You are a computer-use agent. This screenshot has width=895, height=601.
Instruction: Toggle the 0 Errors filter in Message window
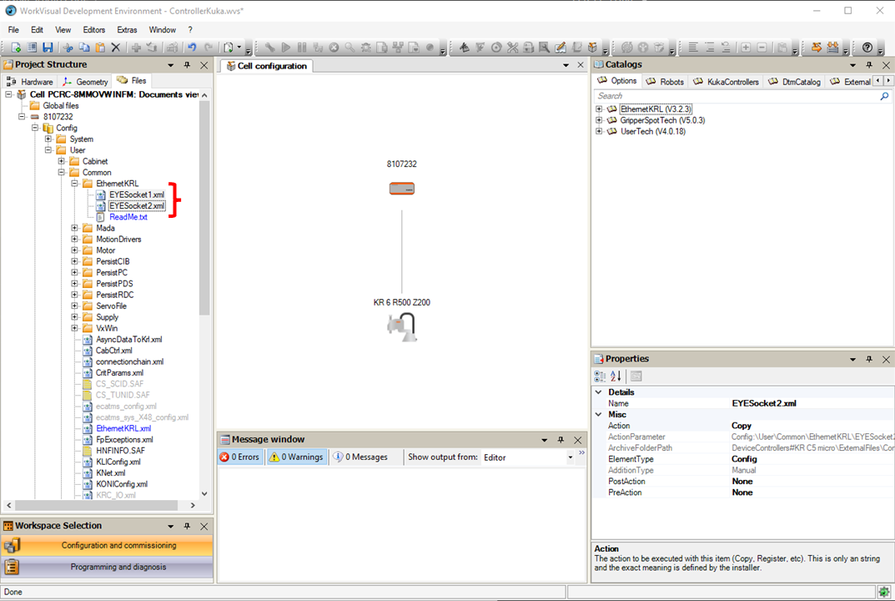(240, 457)
